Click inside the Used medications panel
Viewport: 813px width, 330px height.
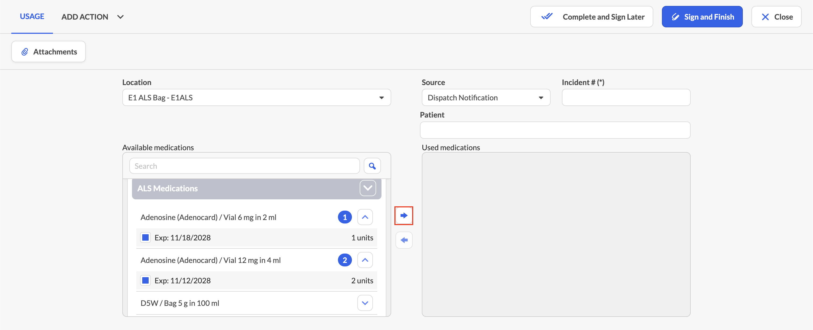pyautogui.click(x=556, y=234)
